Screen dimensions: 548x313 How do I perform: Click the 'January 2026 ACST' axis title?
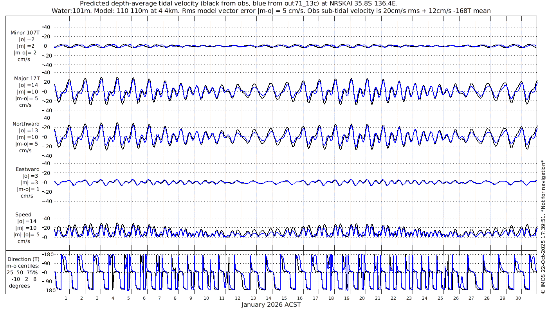point(271,304)
